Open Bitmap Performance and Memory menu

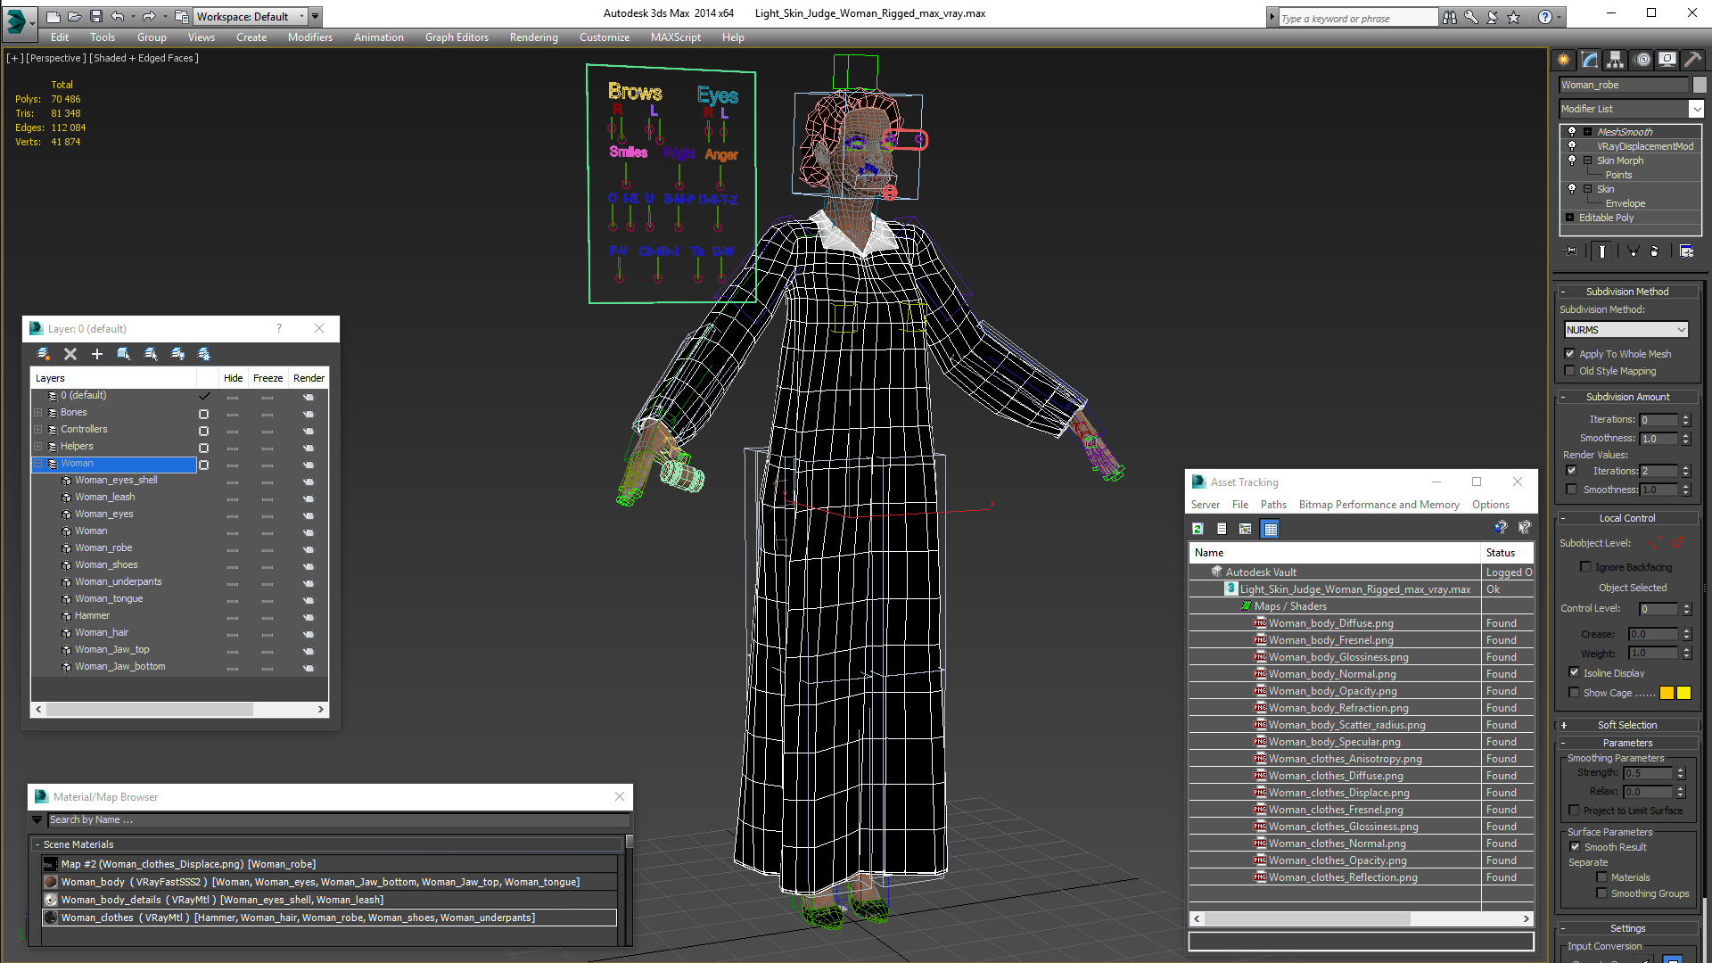tap(1379, 505)
